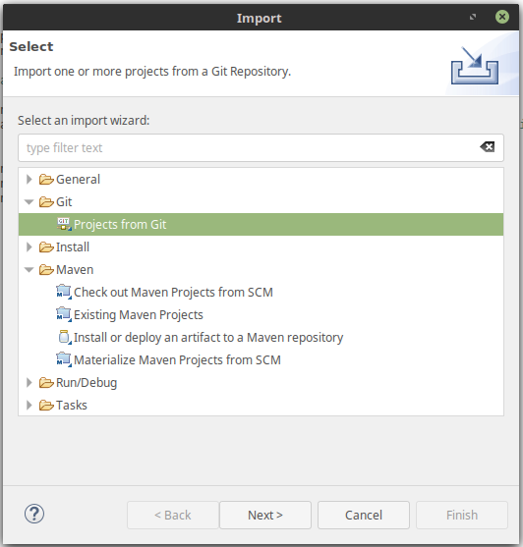Click the Projects from Git icon
523x547 pixels.
[64, 224]
